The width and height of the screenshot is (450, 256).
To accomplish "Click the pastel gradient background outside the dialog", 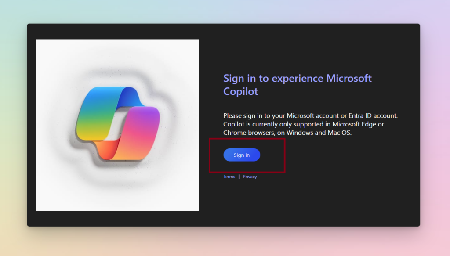I will click(x=13, y=132).
